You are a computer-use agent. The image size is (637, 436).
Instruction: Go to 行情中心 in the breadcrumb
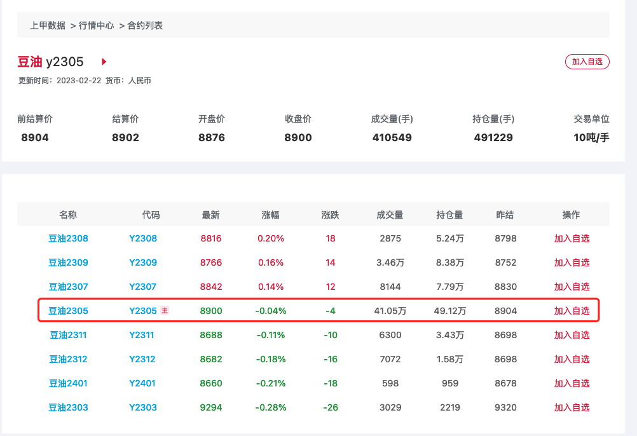click(x=96, y=25)
